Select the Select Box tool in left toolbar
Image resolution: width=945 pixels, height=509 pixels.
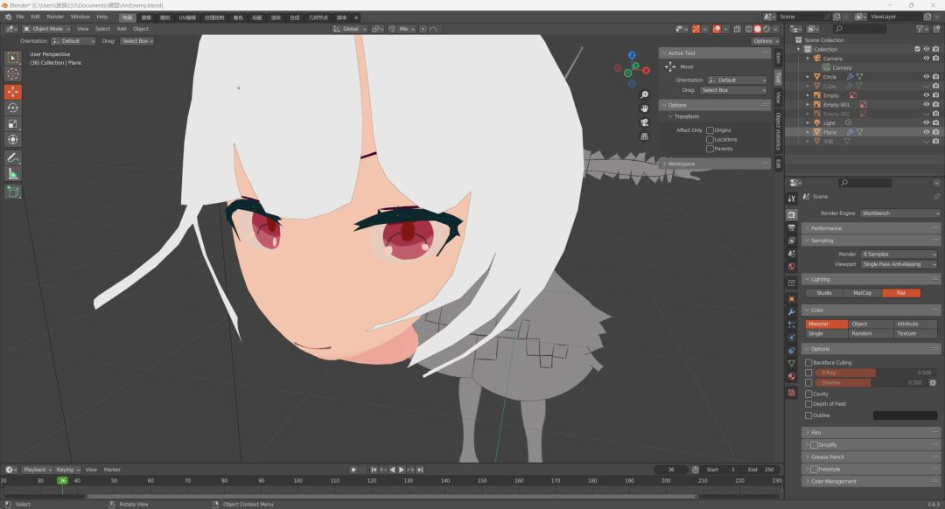[x=12, y=58]
